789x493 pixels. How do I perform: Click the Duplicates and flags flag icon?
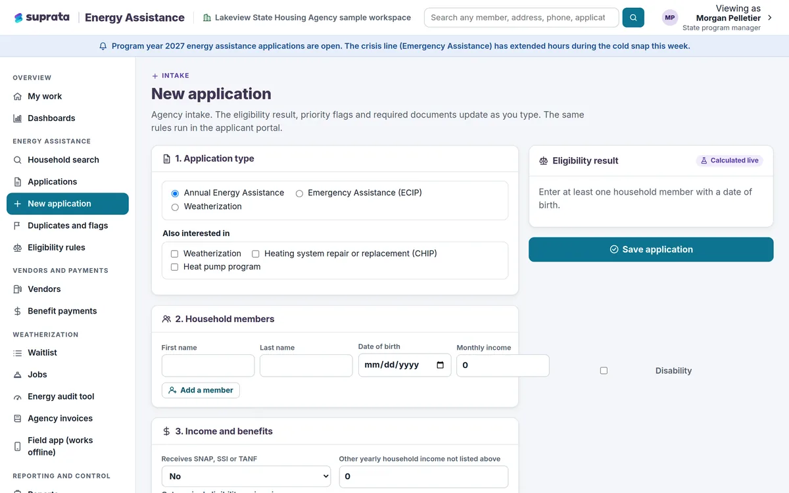(18, 225)
